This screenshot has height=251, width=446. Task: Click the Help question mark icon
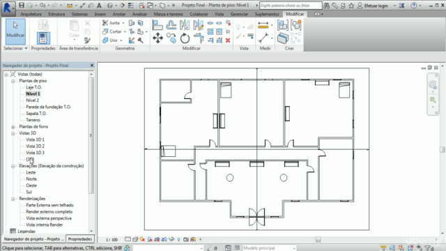click(x=414, y=6)
